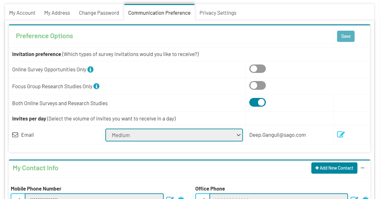Enable Focus Group Research Studies Only toggle
380x199 pixels.
coord(257,86)
